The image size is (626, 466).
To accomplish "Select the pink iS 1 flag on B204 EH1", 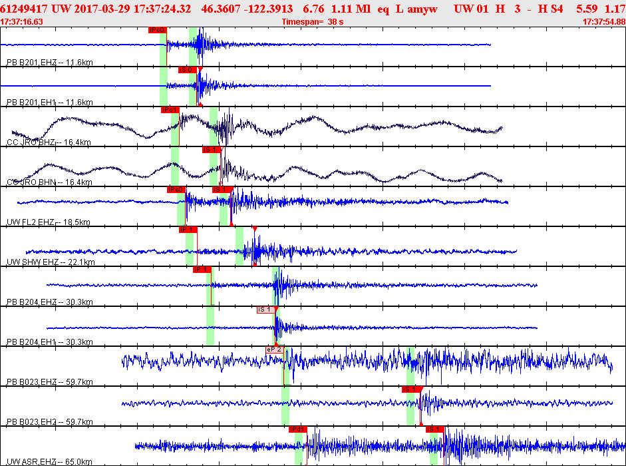I will tap(266, 310).
